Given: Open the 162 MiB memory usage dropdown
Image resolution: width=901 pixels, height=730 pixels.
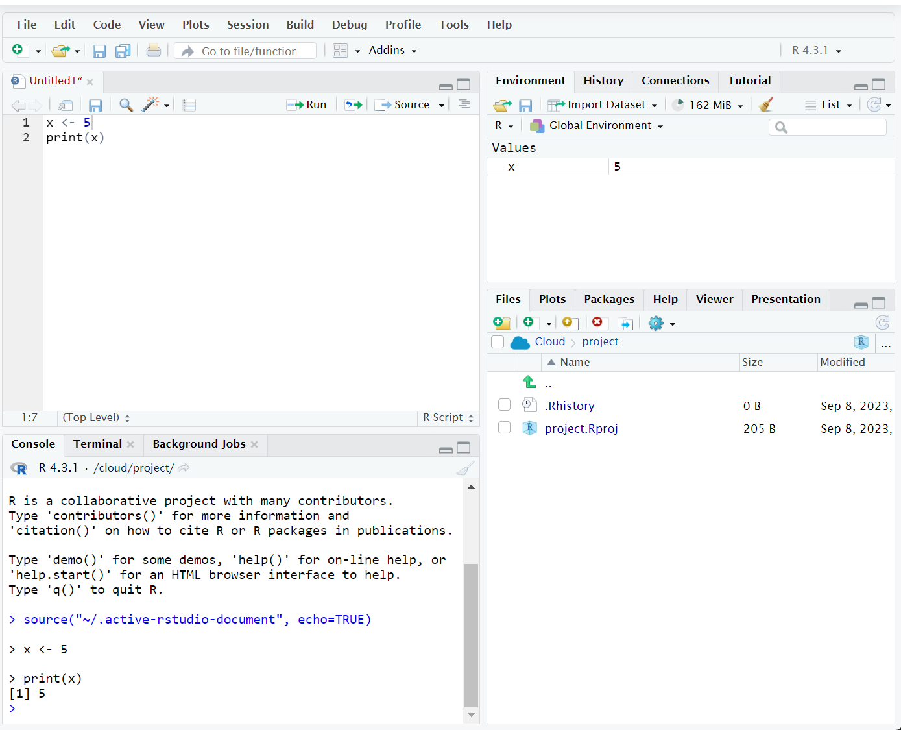Looking at the screenshot, I should click(x=708, y=105).
